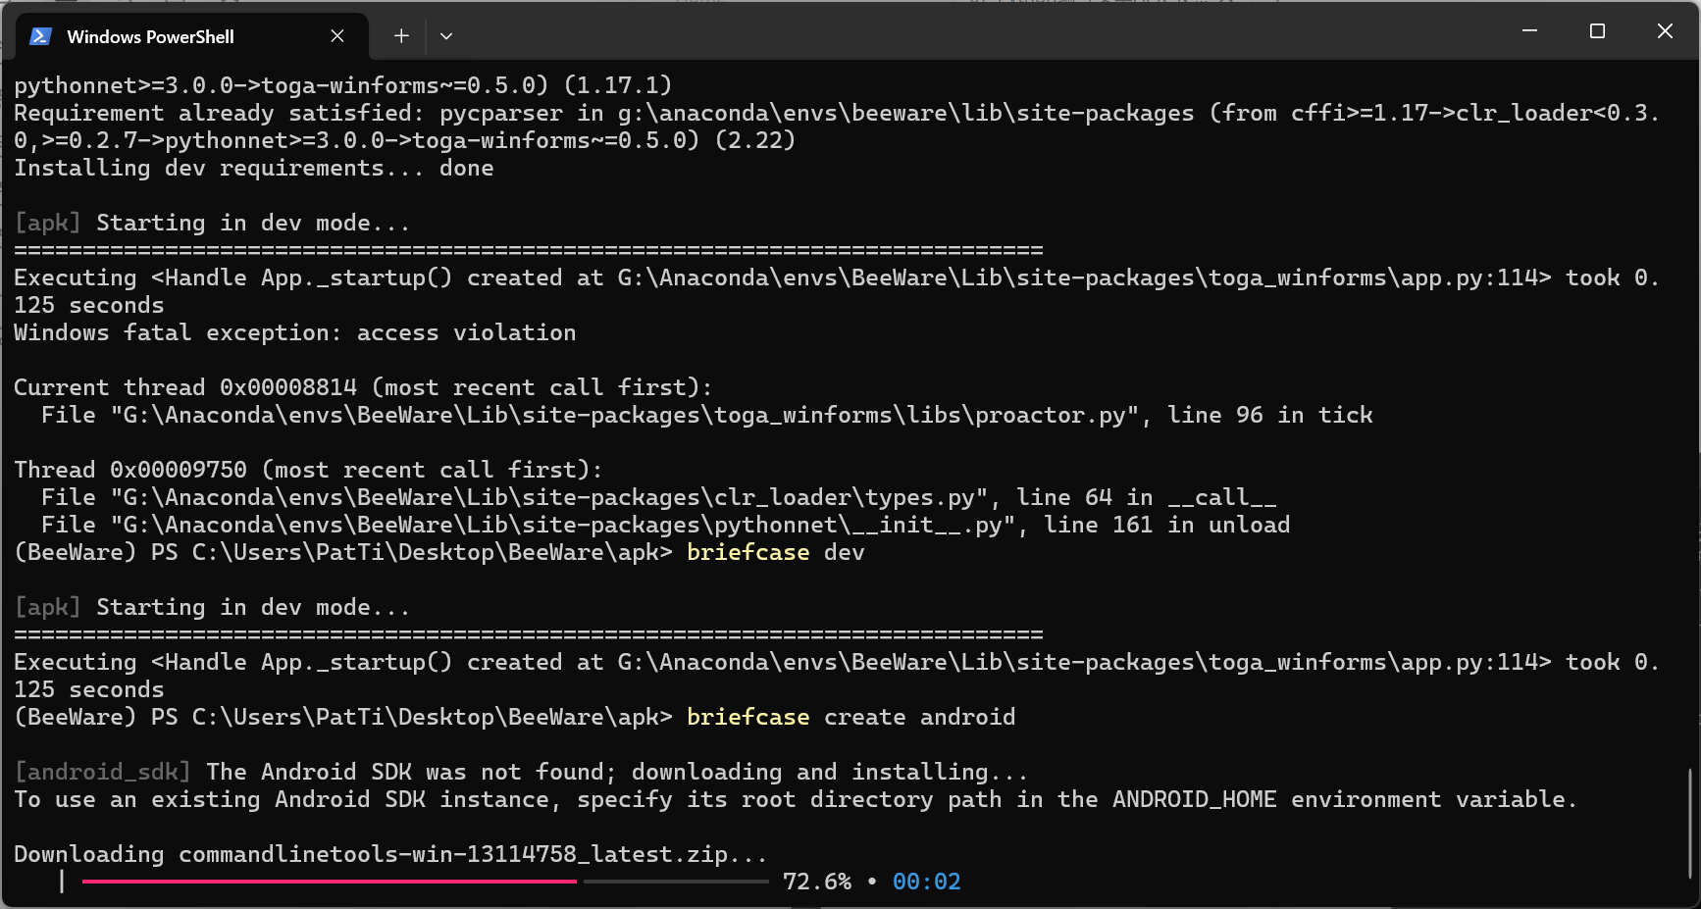Click 'Current thread 0x00008814' line

[x=363, y=387]
